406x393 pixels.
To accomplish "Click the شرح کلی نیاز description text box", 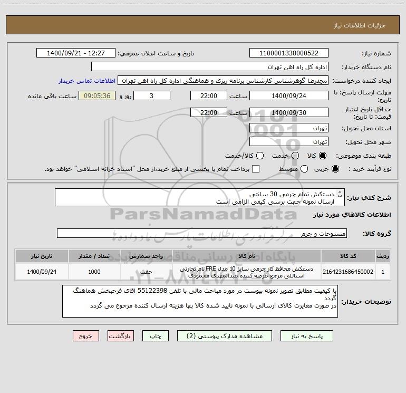I will [x=200, y=197].
